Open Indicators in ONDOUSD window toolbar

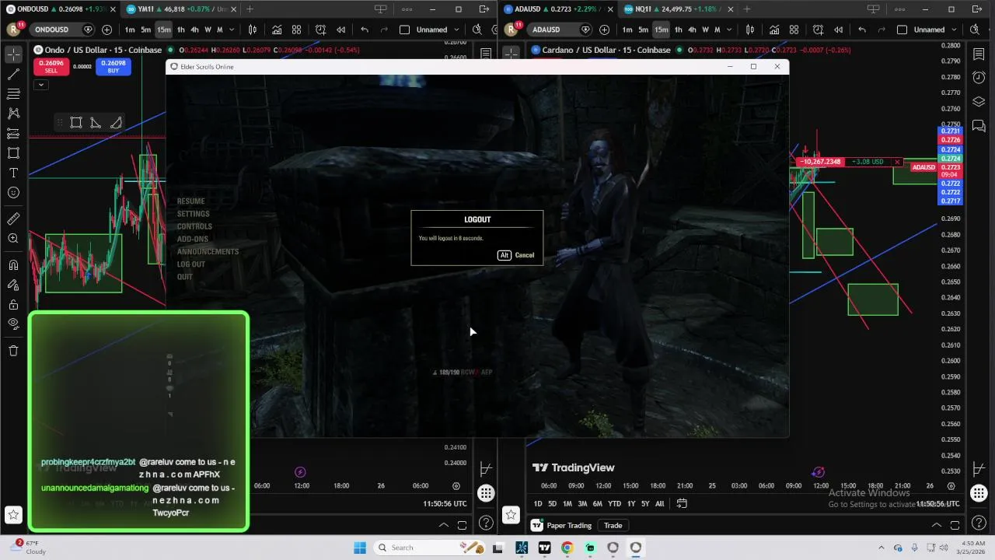click(277, 30)
